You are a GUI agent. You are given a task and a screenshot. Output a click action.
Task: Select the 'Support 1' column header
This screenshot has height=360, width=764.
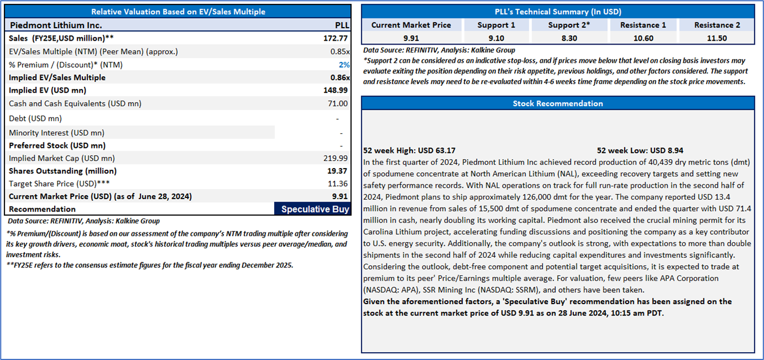496,25
